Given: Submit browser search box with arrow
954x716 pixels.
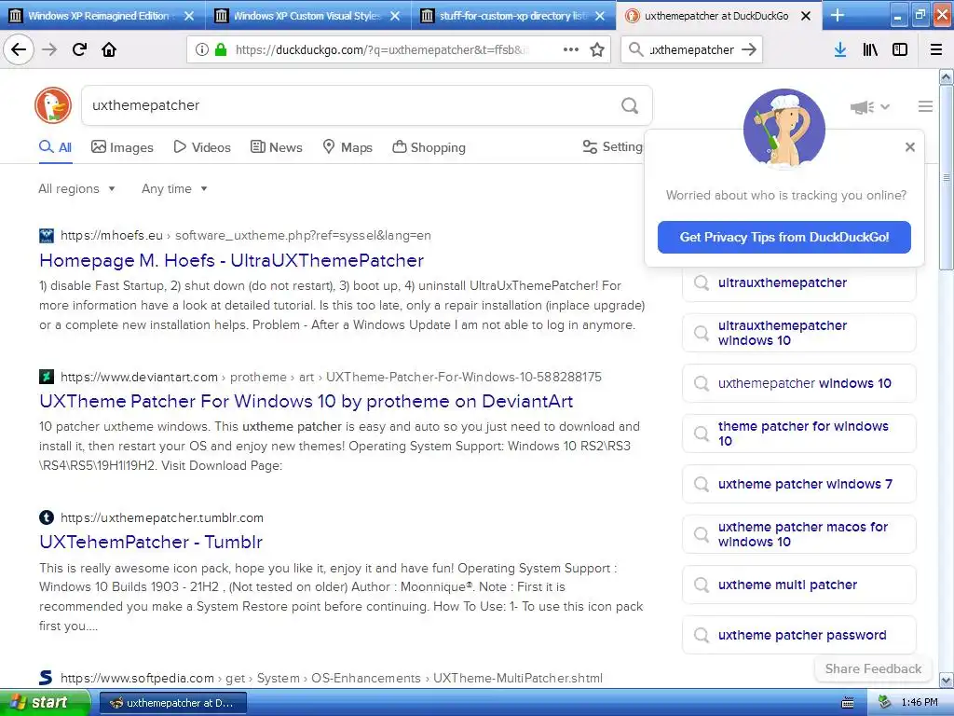Looking at the screenshot, I should (749, 49).
